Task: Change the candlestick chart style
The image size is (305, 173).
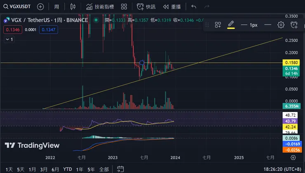Action: [x=73, y=7]
